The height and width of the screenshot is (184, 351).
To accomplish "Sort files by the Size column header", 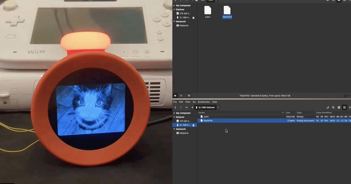I will point(288,113).
